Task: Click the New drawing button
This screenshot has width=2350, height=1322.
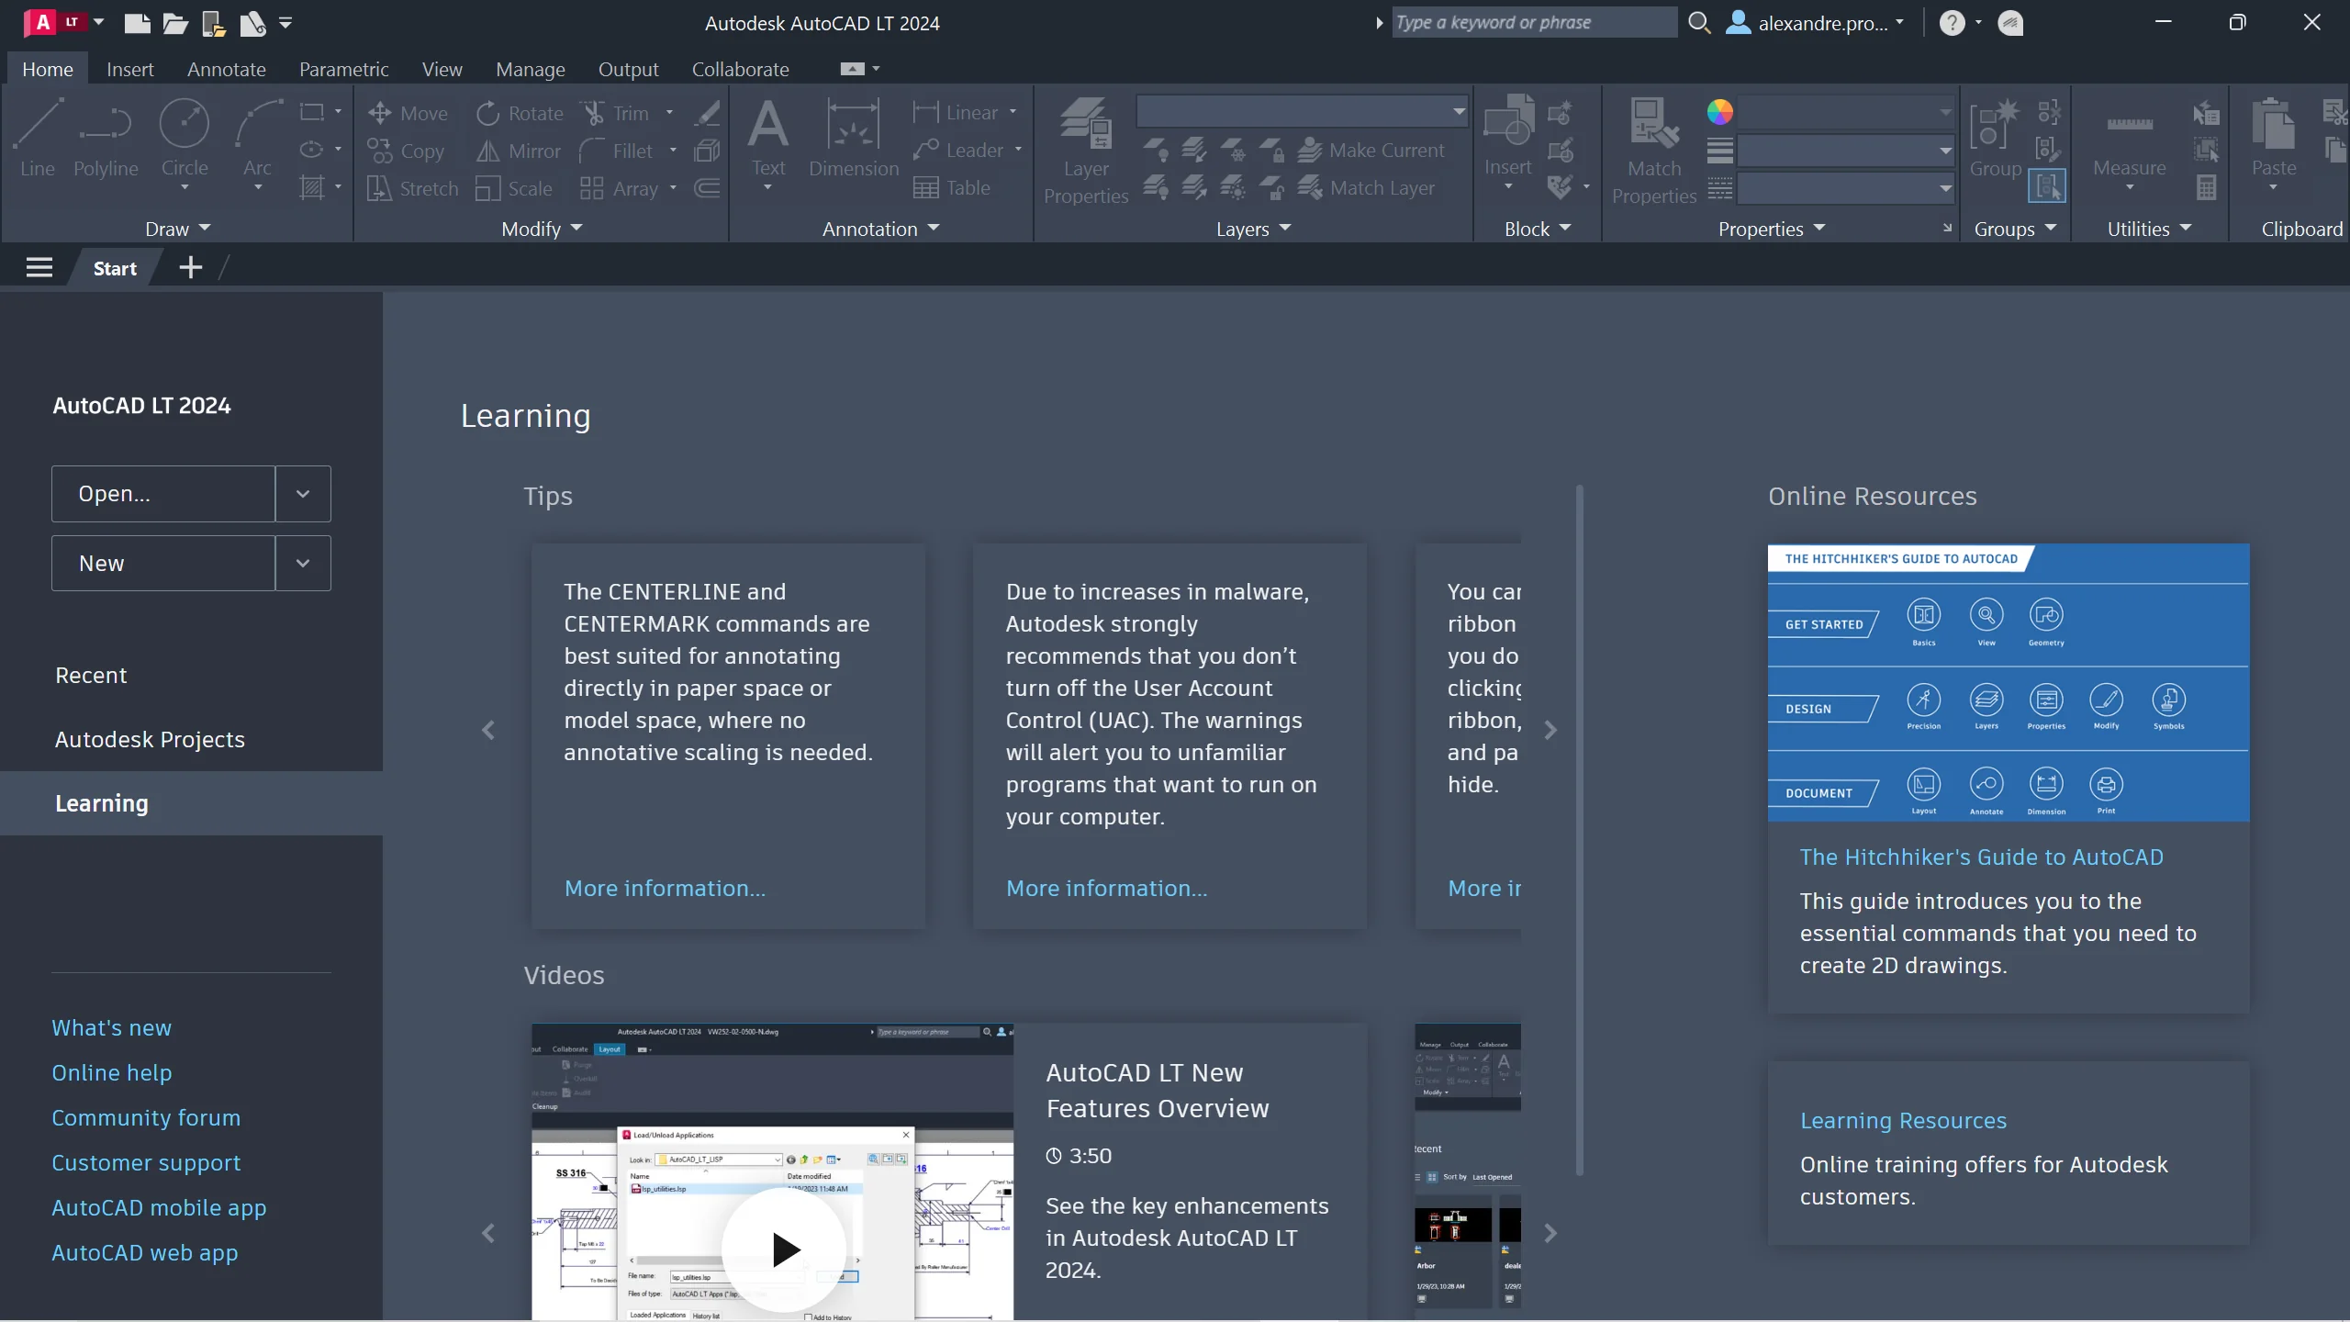Action: [x=163, y=564]
